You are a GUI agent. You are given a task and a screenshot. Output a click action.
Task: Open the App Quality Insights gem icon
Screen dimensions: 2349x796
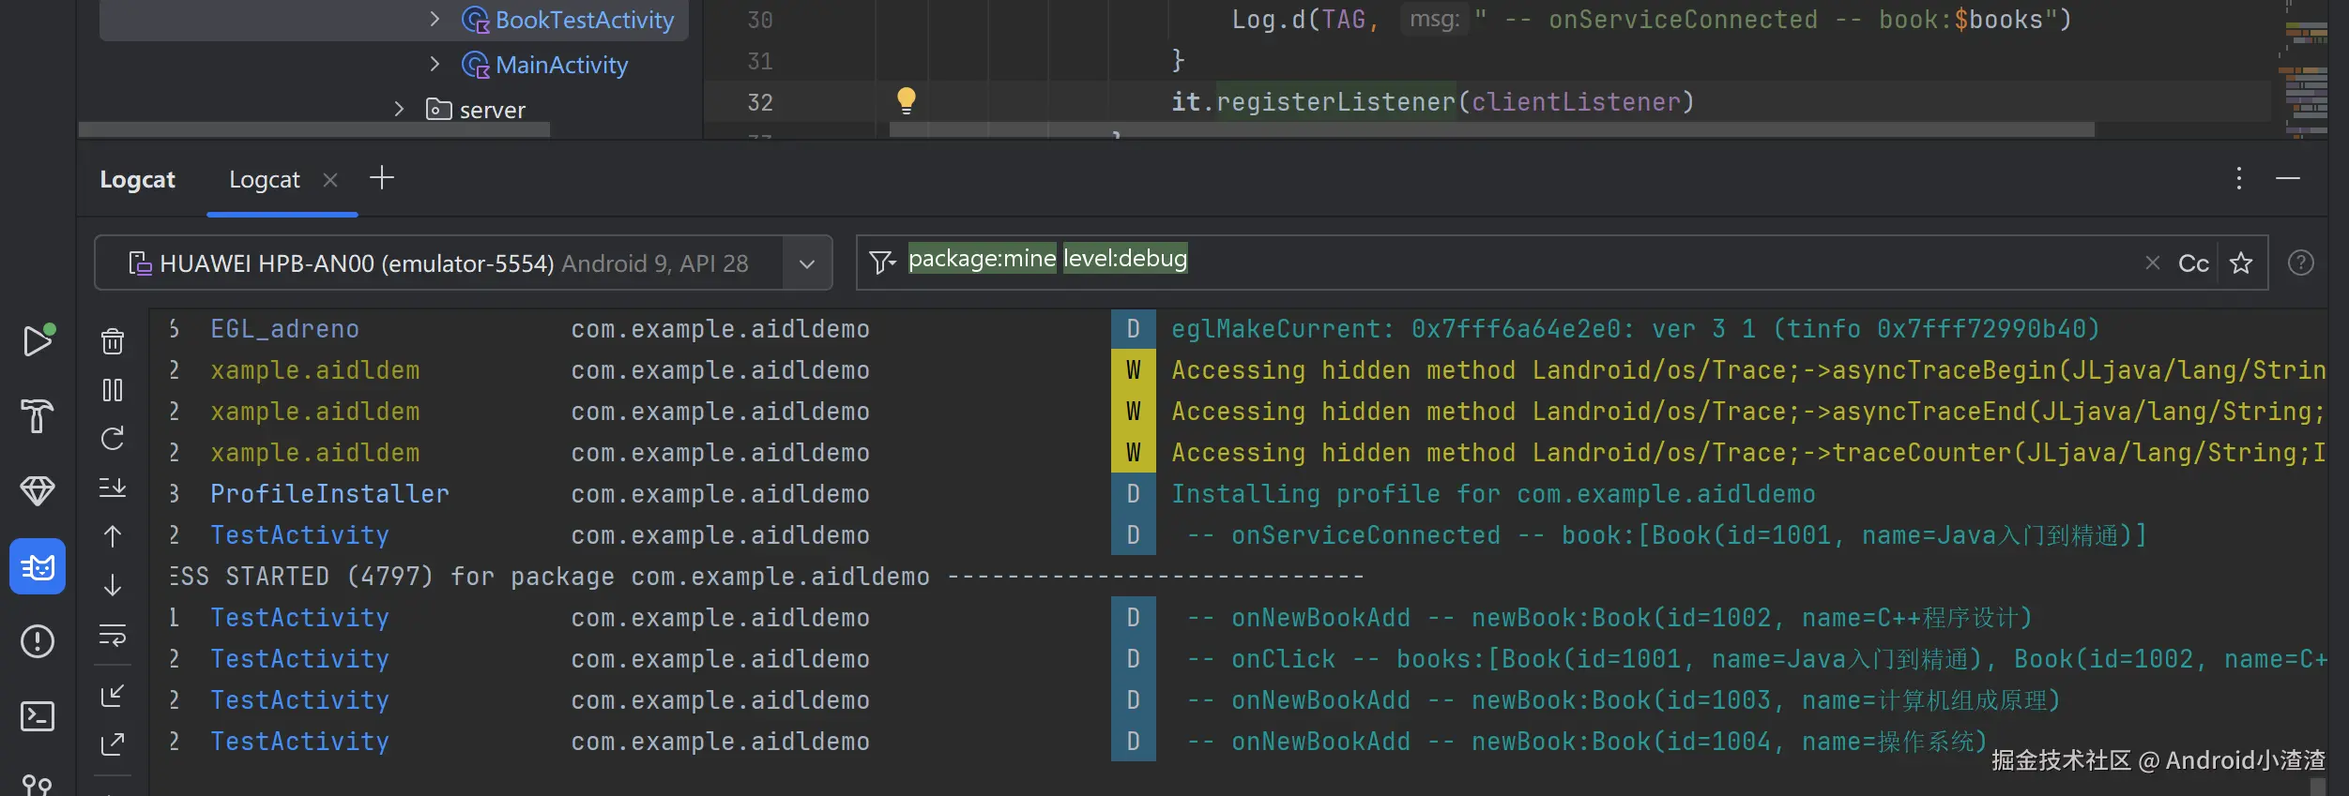[38, 490]
